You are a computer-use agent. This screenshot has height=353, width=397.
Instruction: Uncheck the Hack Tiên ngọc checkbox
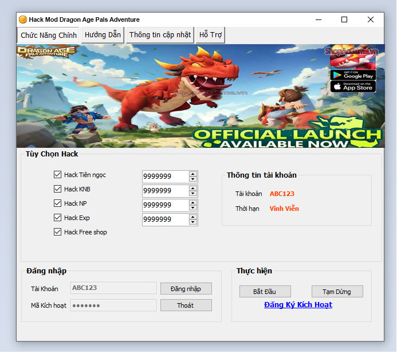pos(57,174)
